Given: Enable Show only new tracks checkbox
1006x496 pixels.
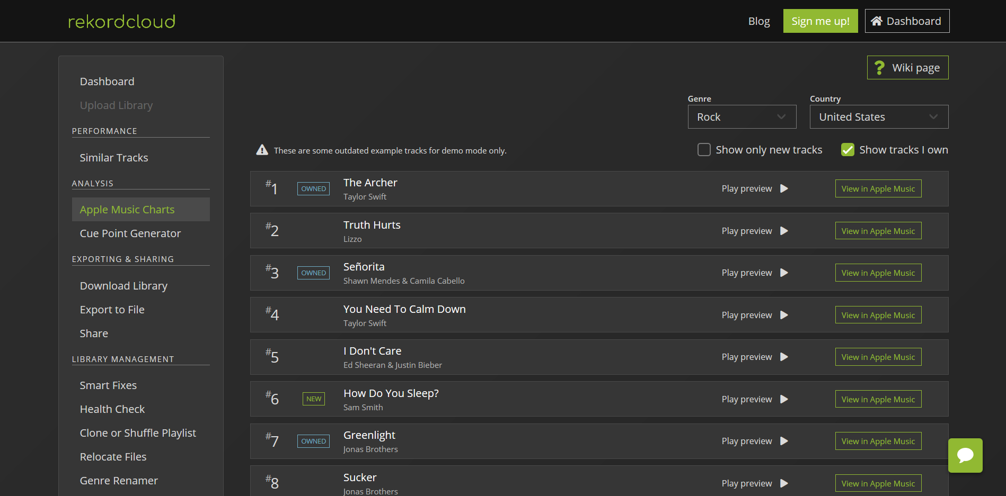Looking at the screenshot, I should [704, 150].
